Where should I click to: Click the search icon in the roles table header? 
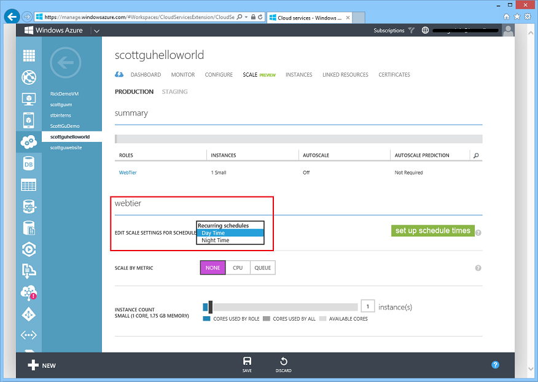tap(476, 155)
